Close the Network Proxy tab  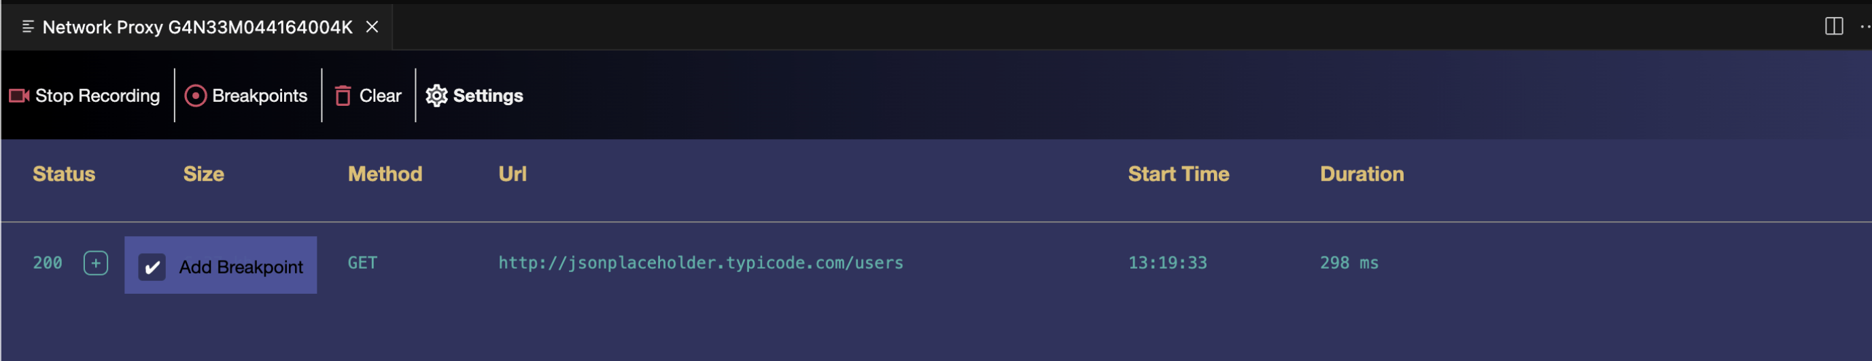pyautogui.click(x=372, y=27)
